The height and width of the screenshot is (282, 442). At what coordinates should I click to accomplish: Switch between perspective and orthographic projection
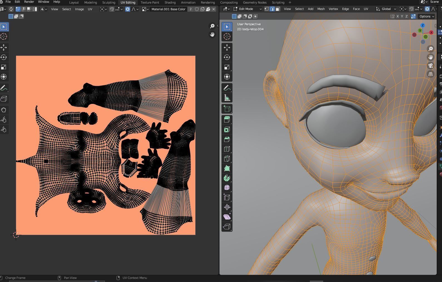(x=431, y=74)
